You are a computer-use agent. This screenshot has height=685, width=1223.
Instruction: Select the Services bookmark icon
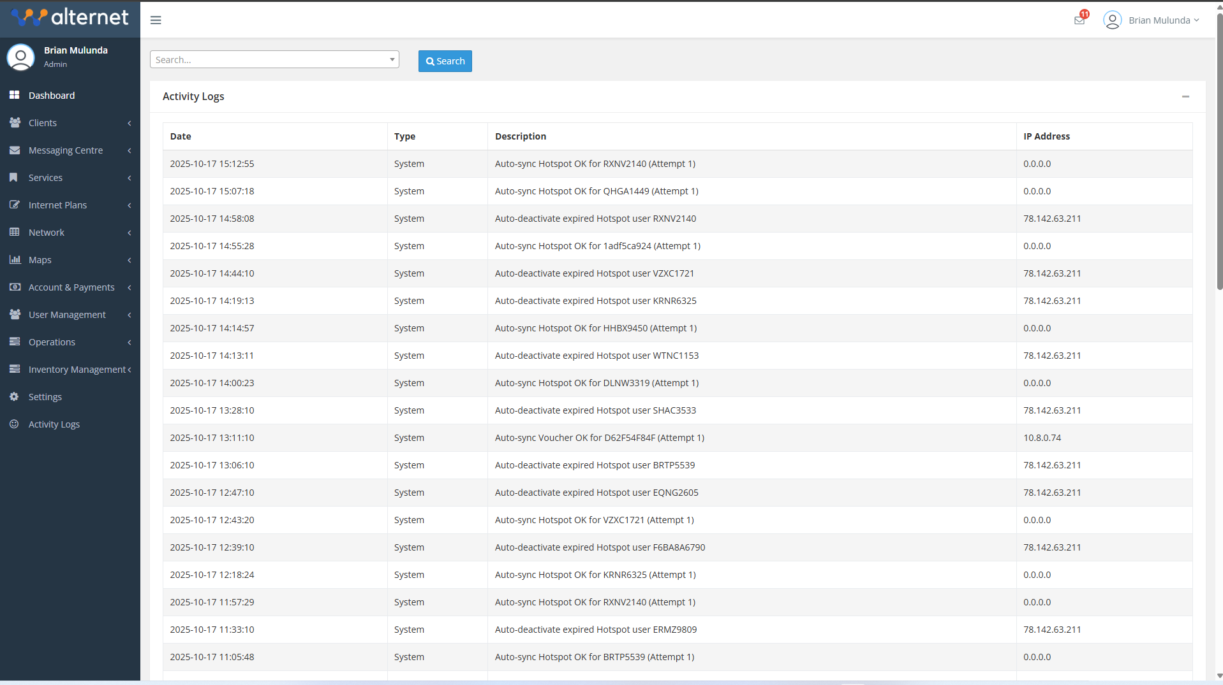point(15,177)
